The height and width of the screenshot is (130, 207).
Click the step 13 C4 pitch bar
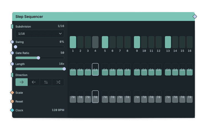(x=168, y=69)
